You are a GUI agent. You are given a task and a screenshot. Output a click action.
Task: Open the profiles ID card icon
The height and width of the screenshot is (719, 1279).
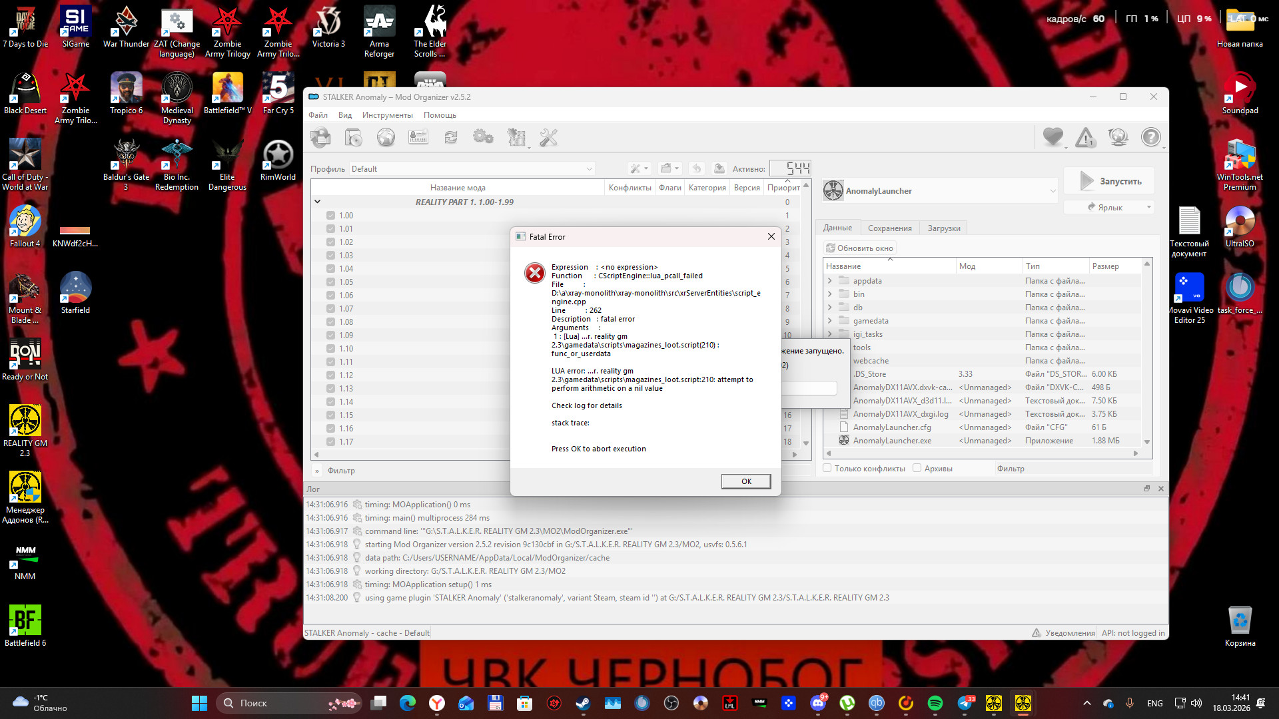[418, 138]
